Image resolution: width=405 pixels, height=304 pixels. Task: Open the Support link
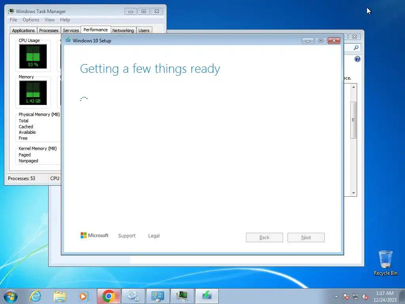click(x=127, y=236)
